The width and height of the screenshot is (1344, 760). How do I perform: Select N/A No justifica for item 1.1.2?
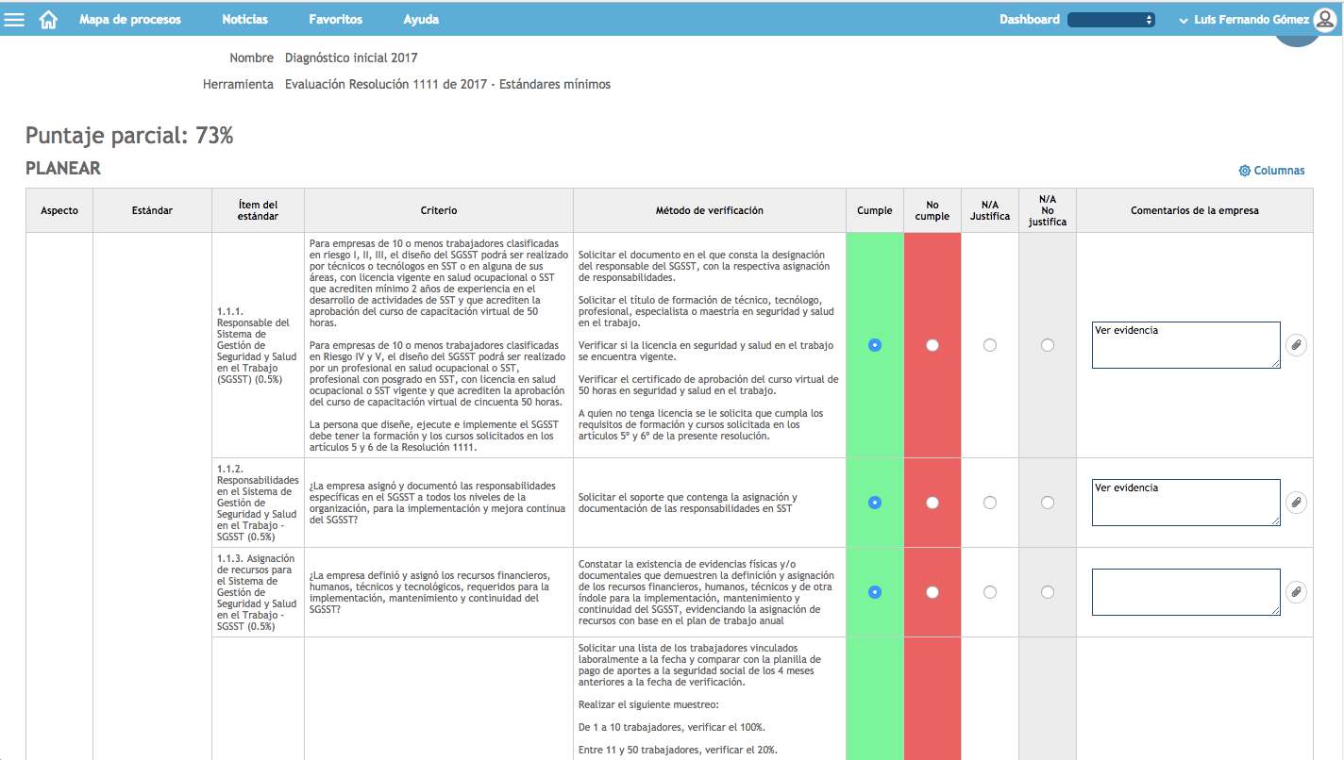click(x=1048, y=503)
